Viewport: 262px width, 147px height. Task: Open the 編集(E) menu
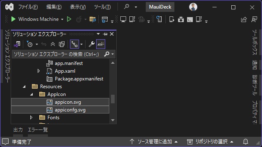(x=54, y=7)
